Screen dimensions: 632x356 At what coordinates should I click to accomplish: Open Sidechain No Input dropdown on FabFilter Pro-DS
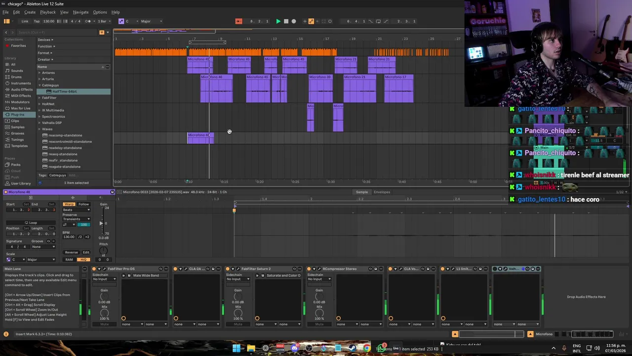coord(104,279)
